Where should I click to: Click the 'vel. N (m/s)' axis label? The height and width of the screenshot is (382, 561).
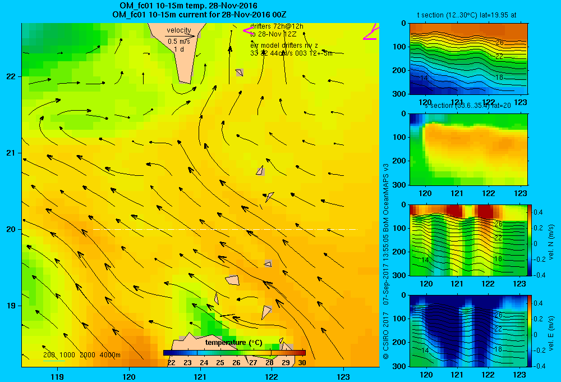pyautogui.click(x=551, y=242)
